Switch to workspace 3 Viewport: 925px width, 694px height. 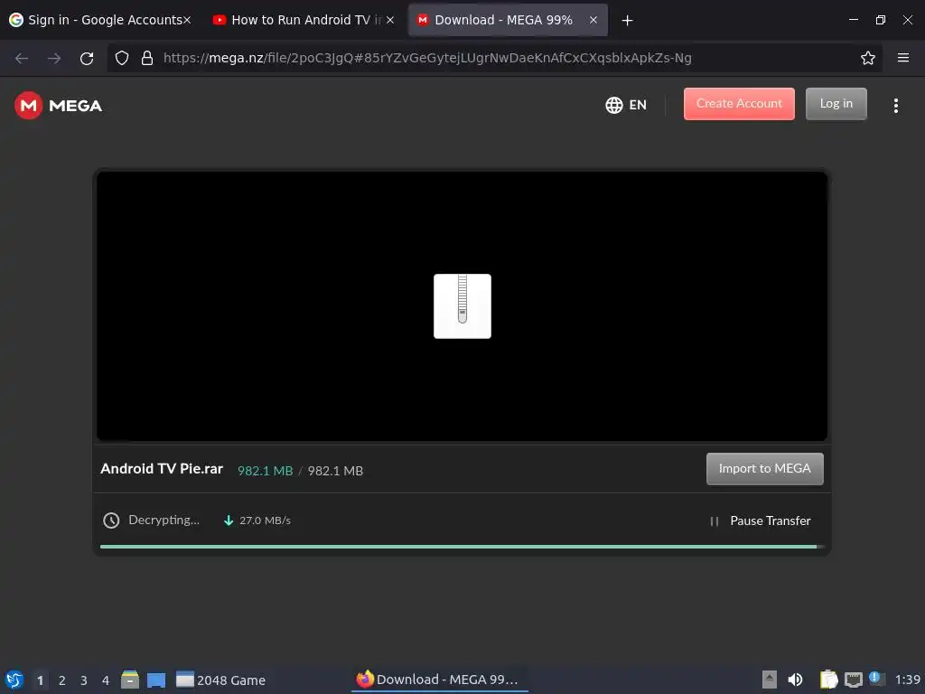pos(84,680)
